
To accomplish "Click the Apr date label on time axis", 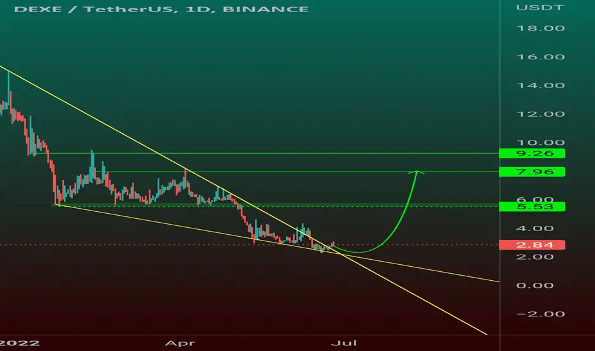I will tap(180, 343).
